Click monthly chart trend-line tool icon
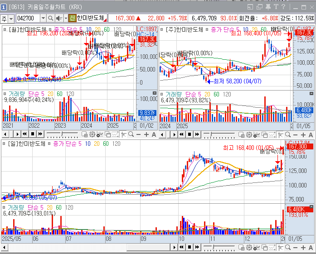This screenshot has height=254, width=316. tap(115, 134)
